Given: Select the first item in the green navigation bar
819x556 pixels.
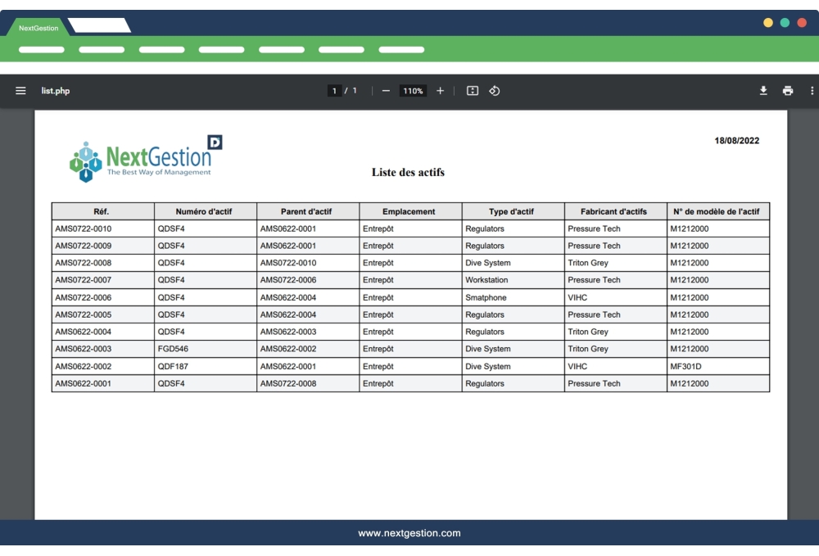Looking at the screenshot, I should point(43,49).
